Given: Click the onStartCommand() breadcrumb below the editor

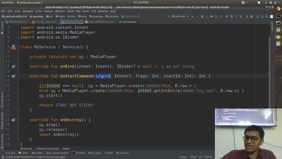Looking at the screenshot, I should [x=47, y=149].
